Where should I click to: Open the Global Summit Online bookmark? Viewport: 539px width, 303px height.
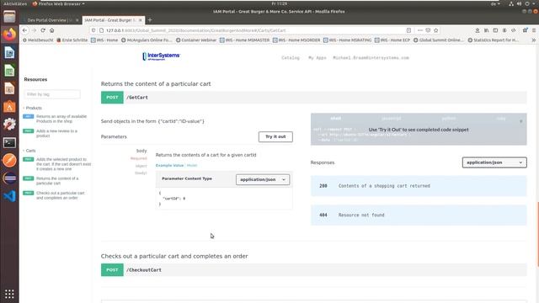click(x=438, y=40)
